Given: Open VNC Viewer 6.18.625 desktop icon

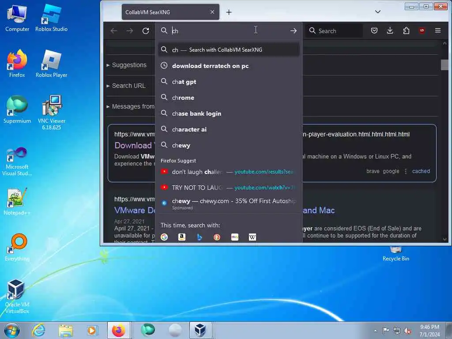Looking at the screenshot, I should (x=51, y=113).
